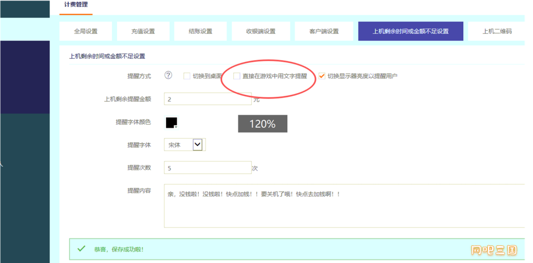The height and width of the screenshot is (263, 533).
Task: Pick the black 提醒字体颜色 color swatch
Action: coord(171,122)
